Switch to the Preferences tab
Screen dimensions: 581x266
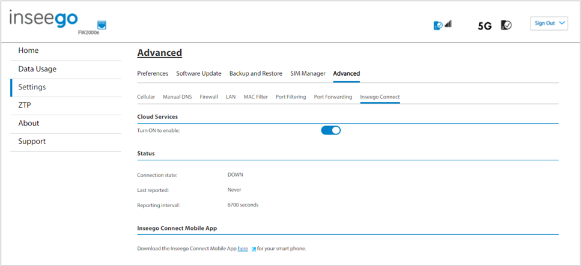coord(153,73)
